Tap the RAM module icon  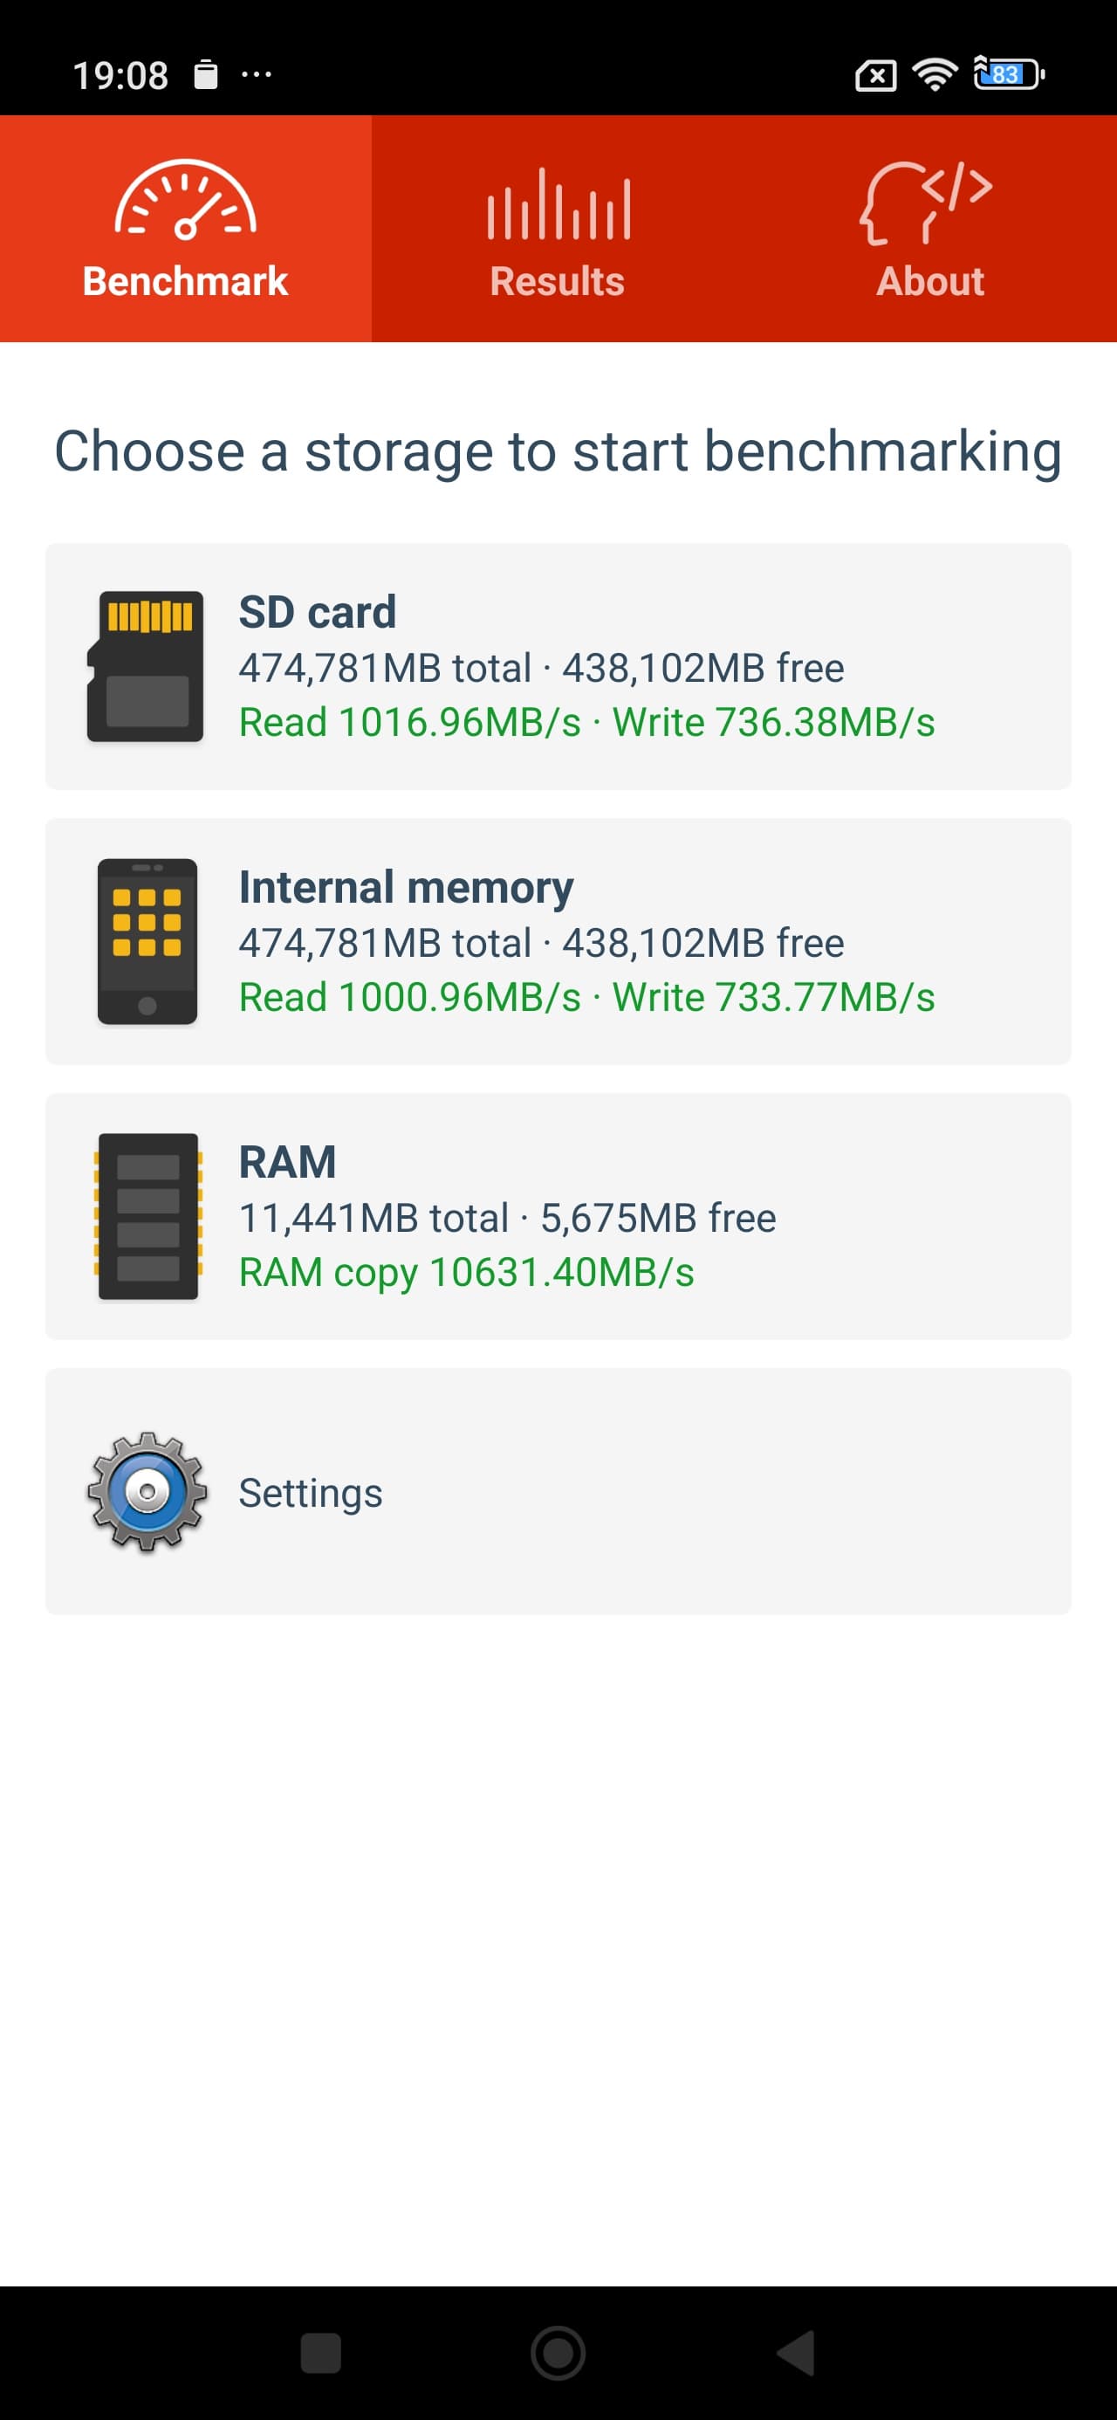click(147, 1217)
